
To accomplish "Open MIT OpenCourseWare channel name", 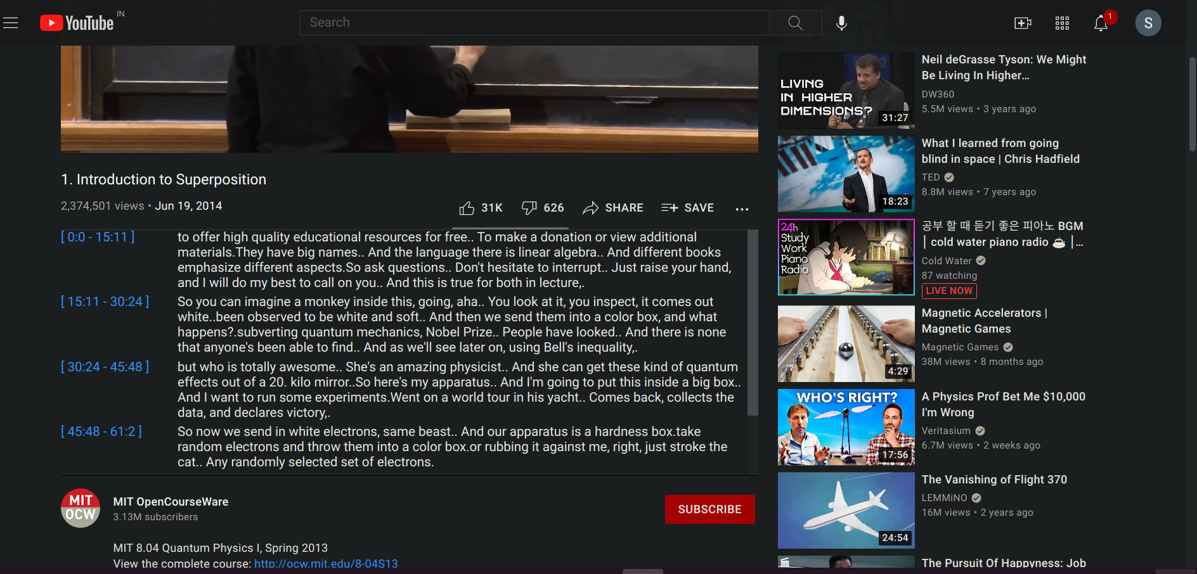I will click(x=171, y=502).
